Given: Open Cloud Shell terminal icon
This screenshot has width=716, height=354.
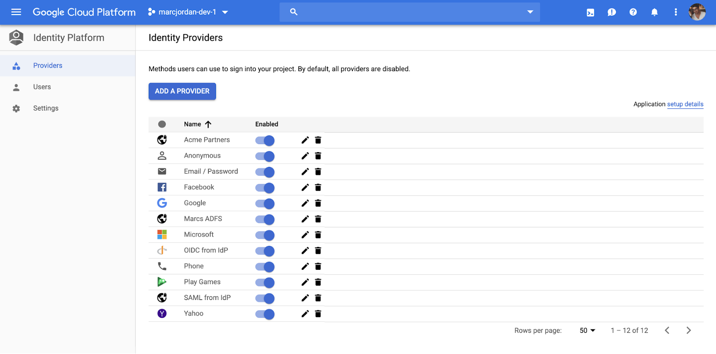Looking at the screenshot, I should tap(590, 12).
